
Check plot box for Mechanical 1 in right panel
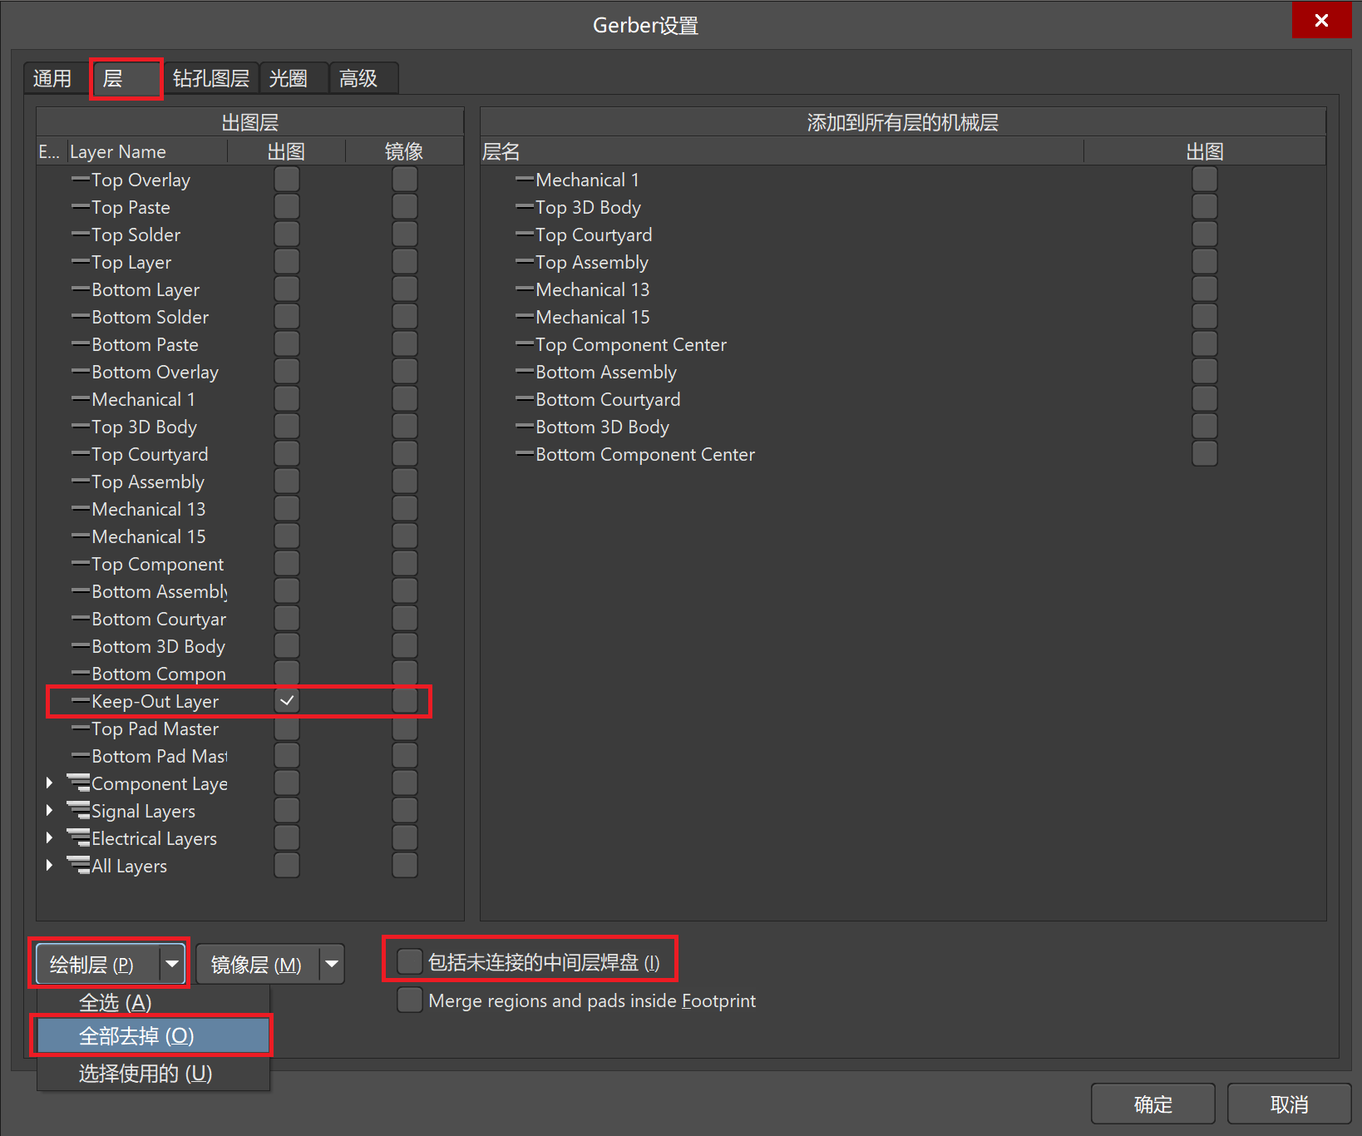(1204, 180)
